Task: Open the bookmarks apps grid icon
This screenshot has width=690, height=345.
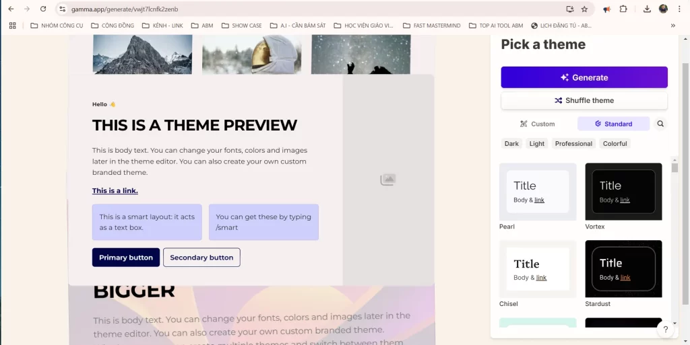Action: coord(12,26)
